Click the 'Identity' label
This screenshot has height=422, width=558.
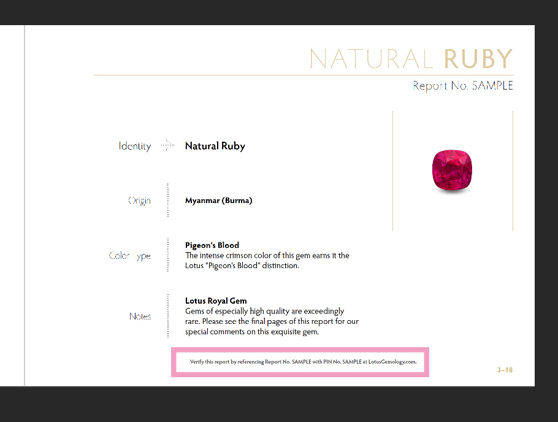click(135, 146)
